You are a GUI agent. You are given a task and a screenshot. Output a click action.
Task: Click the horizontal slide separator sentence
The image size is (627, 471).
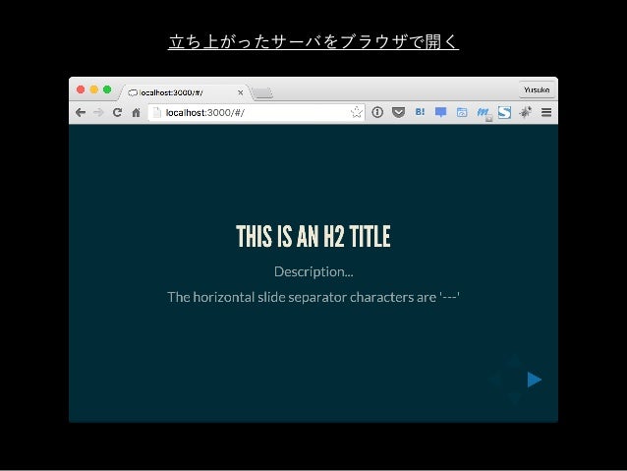pyautogui.click(x=313, y=297)
